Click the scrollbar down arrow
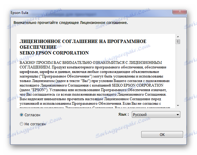Screen dimensions: 197x155 178,105
